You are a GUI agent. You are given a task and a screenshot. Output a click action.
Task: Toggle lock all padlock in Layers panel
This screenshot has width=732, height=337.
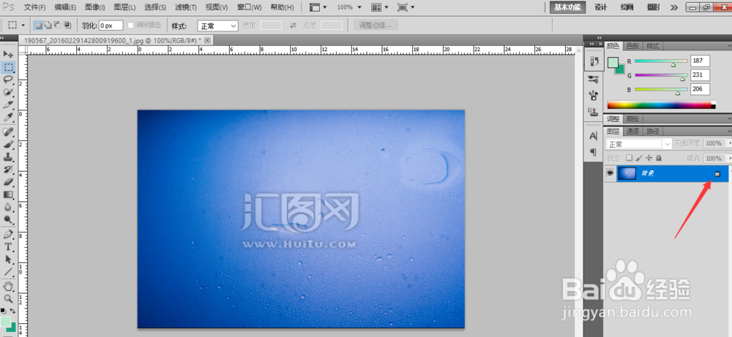tap(659, 158)
